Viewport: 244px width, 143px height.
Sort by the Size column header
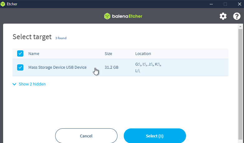(x=108, y=53)
